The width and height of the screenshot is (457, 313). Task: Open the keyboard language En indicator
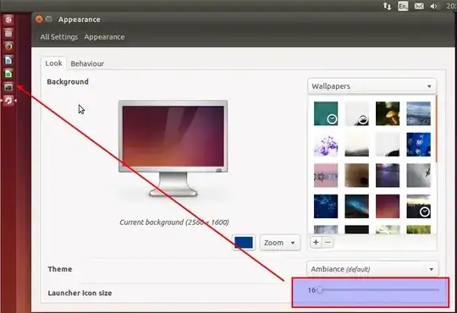[x=403, y=6]
